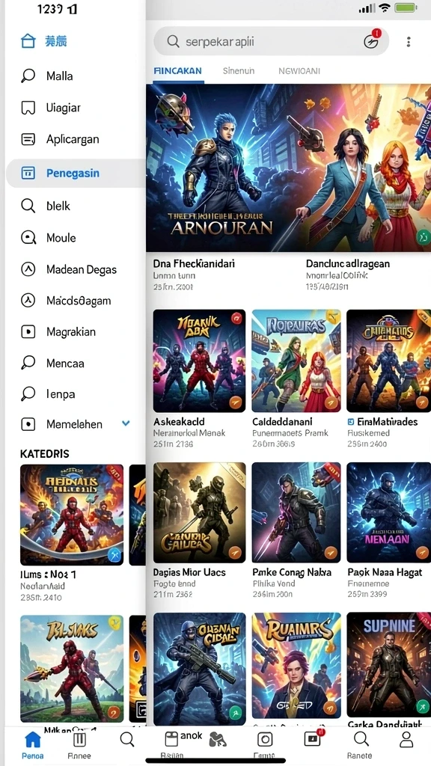
Task: Tap the Ranete search icon in bottom bar
Action: click(x=361, y=739)
